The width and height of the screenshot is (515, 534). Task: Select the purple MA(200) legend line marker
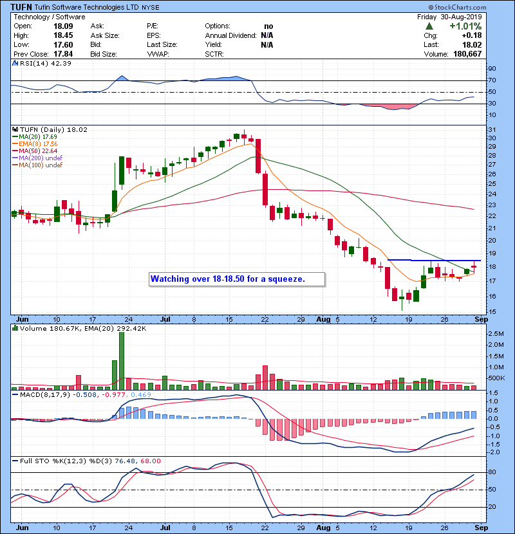click(15, 158)
